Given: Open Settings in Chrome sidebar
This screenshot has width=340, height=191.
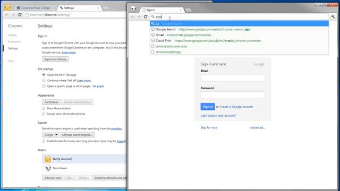Looking at the screenshot, I should point(13,48).
